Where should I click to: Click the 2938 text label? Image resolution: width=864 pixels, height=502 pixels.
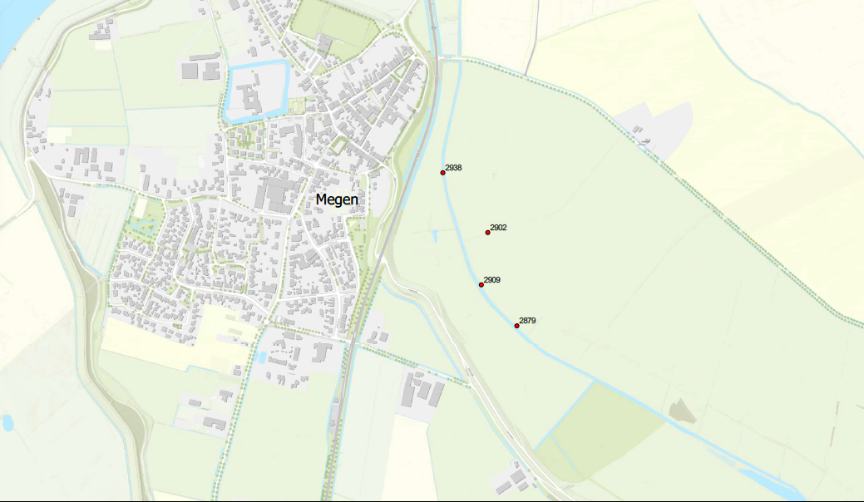pyautogui.click(x=453, y=168)
